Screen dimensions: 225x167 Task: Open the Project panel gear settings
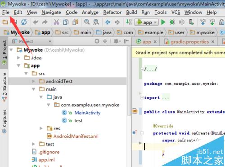click(x=117, y=41)
